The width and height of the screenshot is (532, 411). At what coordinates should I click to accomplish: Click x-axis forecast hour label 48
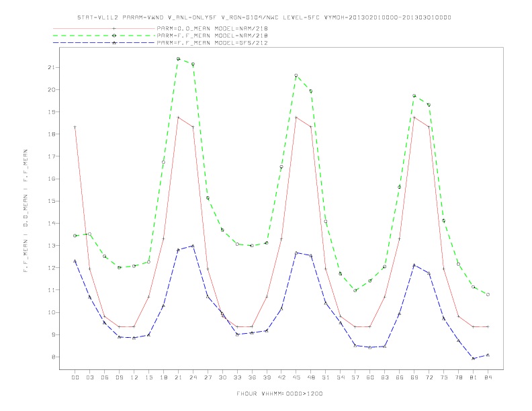(x=311, y=377)
